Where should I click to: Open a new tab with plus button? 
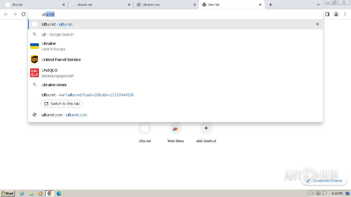271,5
